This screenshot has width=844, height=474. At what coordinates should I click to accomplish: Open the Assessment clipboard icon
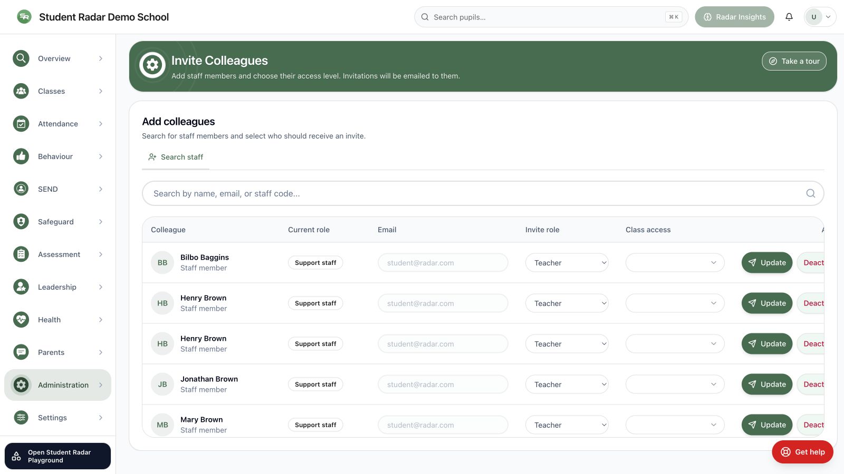21,254
